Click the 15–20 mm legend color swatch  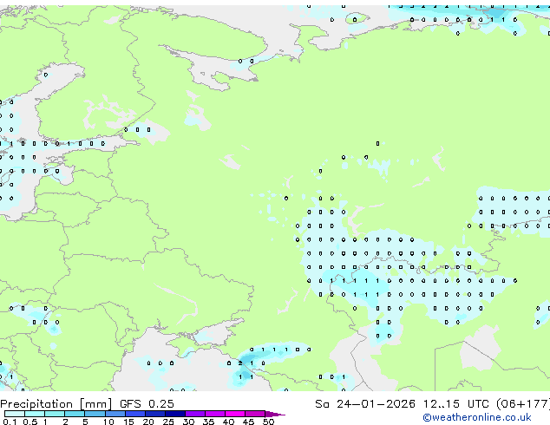pos(134,414)
